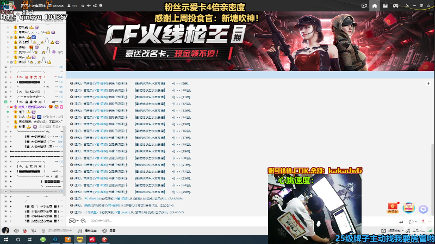
Task: Open the Windows Start menu
Action: (x=6, y=239)
